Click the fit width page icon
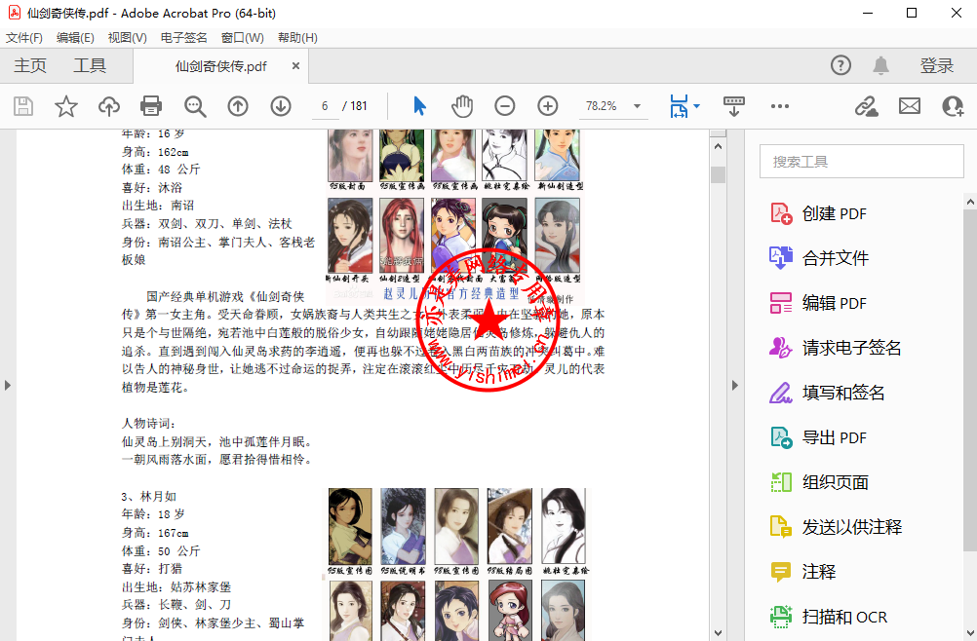Screen dimensions: 977x641 point(679,106)
